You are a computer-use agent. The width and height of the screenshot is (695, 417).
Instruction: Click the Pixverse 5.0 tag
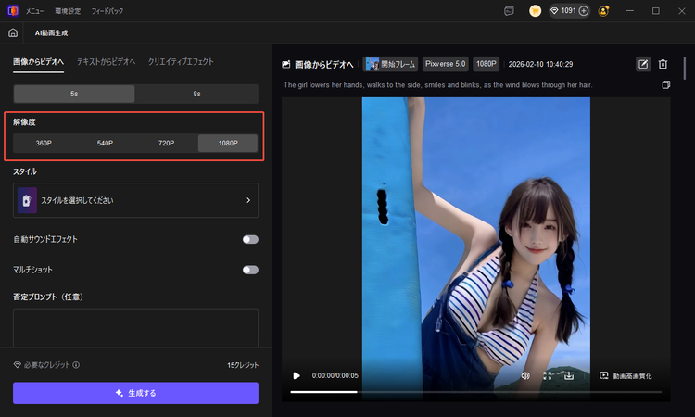pyautogui.click(x=446, y=64)
